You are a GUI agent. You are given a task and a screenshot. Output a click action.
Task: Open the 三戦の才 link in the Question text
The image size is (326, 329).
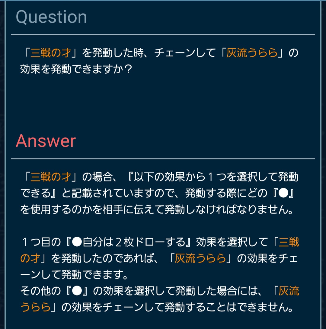click(x=51, y=53)
